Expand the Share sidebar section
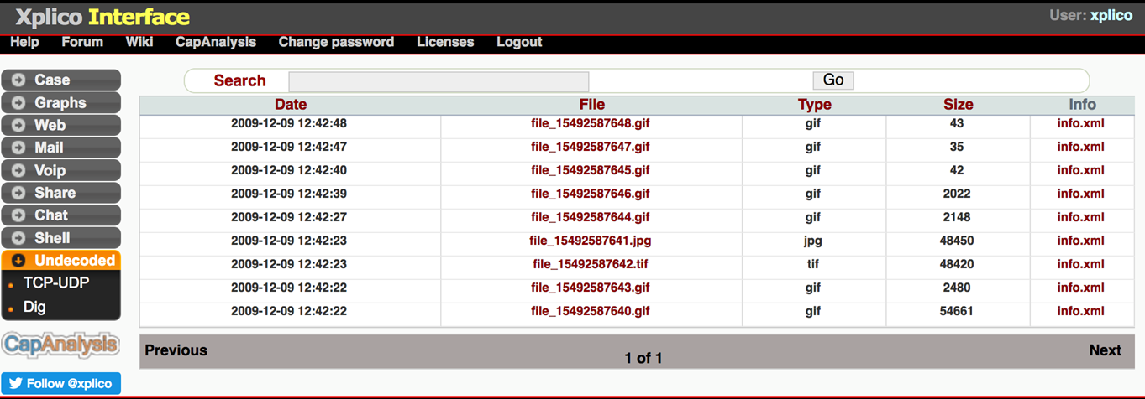This screenshot has width=1145, height=399. [60, 193]
